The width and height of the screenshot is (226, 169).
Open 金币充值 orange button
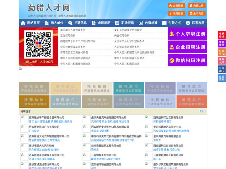[x=197, y=13]
